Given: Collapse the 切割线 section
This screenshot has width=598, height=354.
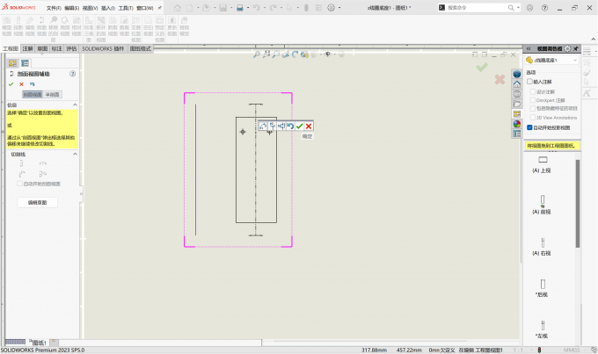Looking at the screenshot, I should point(75,154).
